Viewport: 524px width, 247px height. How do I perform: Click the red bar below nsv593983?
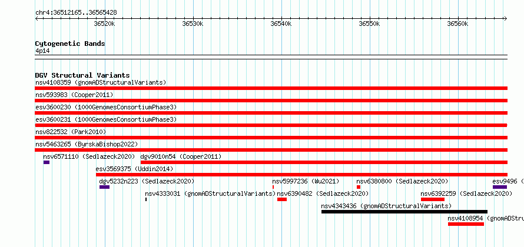(271, 101)
